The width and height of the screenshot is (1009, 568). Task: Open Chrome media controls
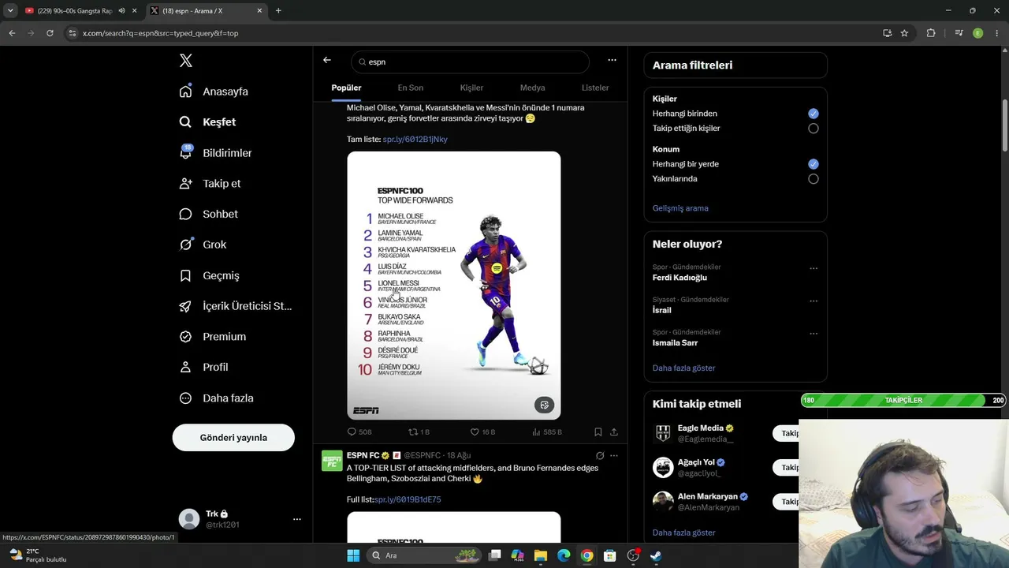click(959, 33)
